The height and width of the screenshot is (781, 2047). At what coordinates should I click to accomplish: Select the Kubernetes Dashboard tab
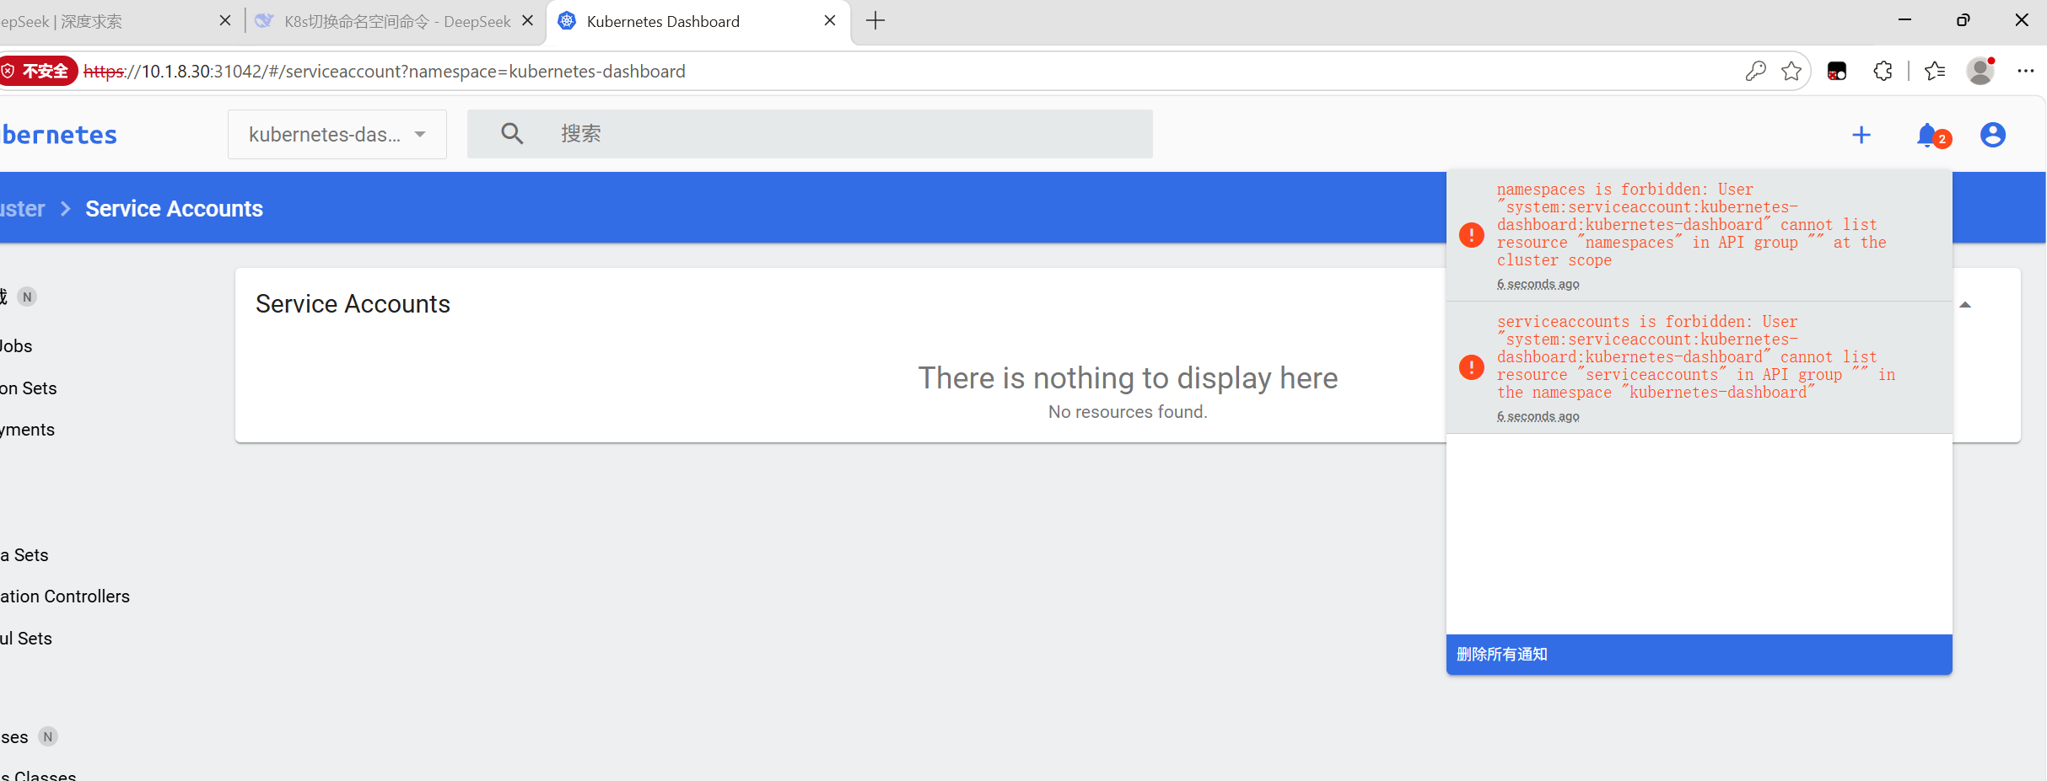point(698,22)
